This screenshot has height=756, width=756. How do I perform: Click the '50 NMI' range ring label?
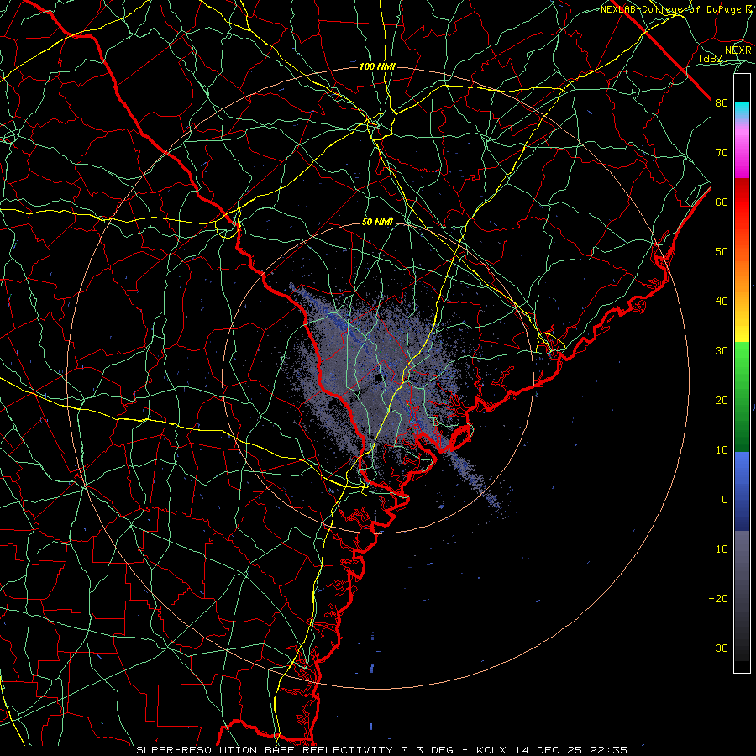click(377, 223)
